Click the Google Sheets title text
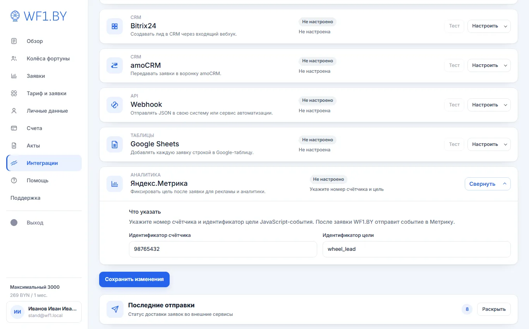This screenshot has width=529, height=329. pyautogui.click(x=155, y=144)
